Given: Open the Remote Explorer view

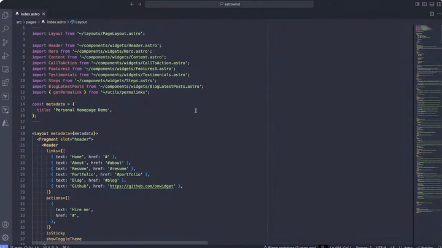Looking at the screenshot, I should tap(6, 69).
